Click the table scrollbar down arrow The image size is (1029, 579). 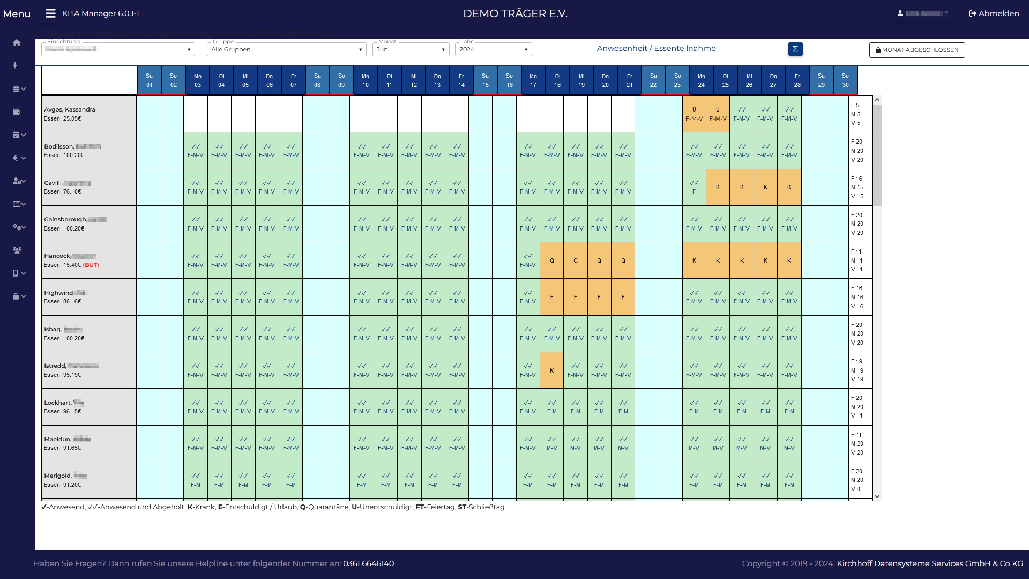click(877, 496)
